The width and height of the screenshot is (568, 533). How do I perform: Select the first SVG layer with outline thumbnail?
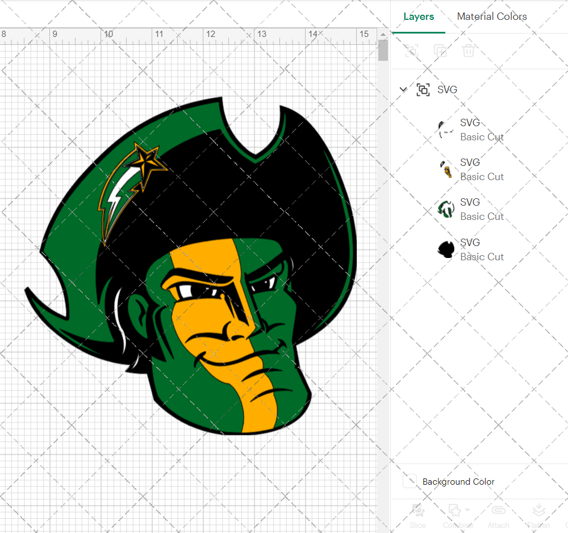479,130
